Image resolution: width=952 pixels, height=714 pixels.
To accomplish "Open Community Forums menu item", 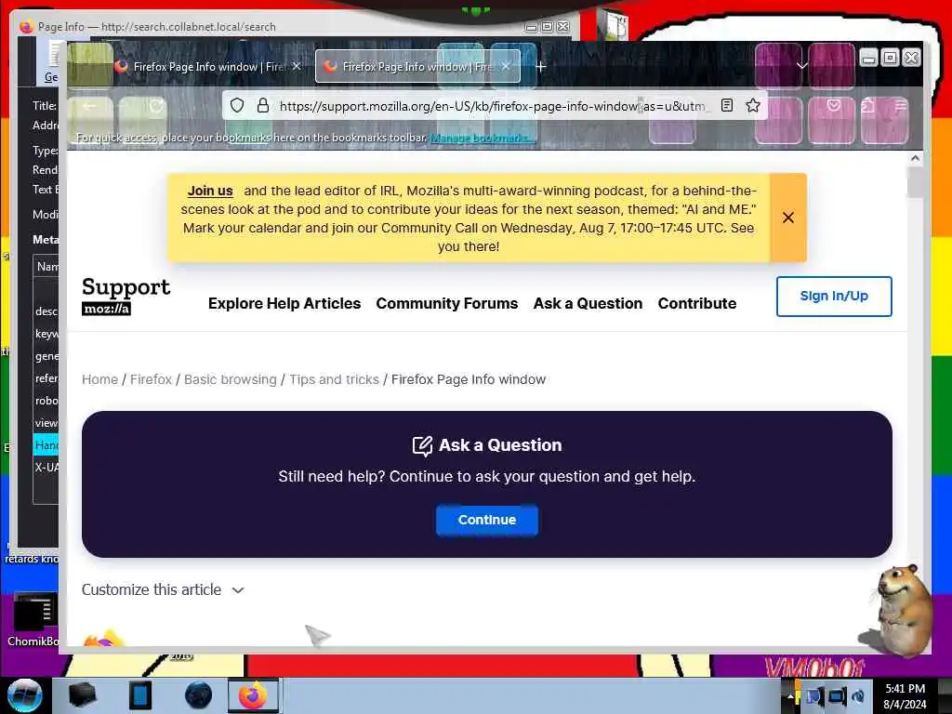I will tap(447, 304).
